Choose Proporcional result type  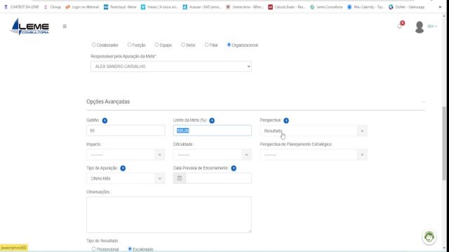click(x=93, y=249)
